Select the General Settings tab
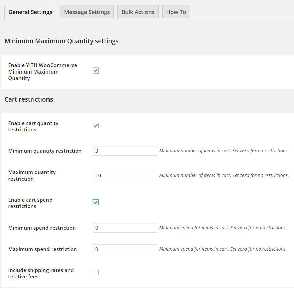The height and width of the screenshot is (288, 294). 30,12
